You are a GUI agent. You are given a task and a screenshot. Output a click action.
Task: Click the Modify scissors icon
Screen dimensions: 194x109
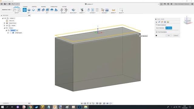pos(82,10)
